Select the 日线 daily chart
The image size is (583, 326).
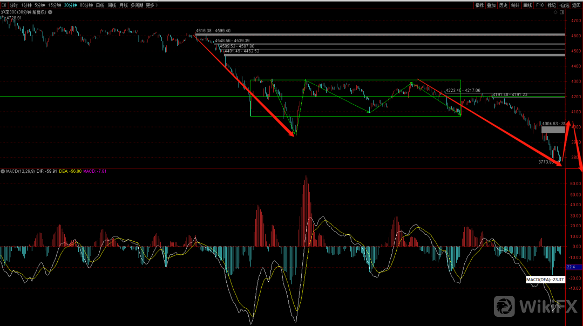point(100,5)
